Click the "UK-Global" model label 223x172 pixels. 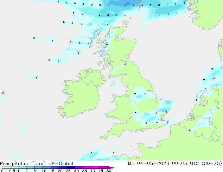(61, 164)
